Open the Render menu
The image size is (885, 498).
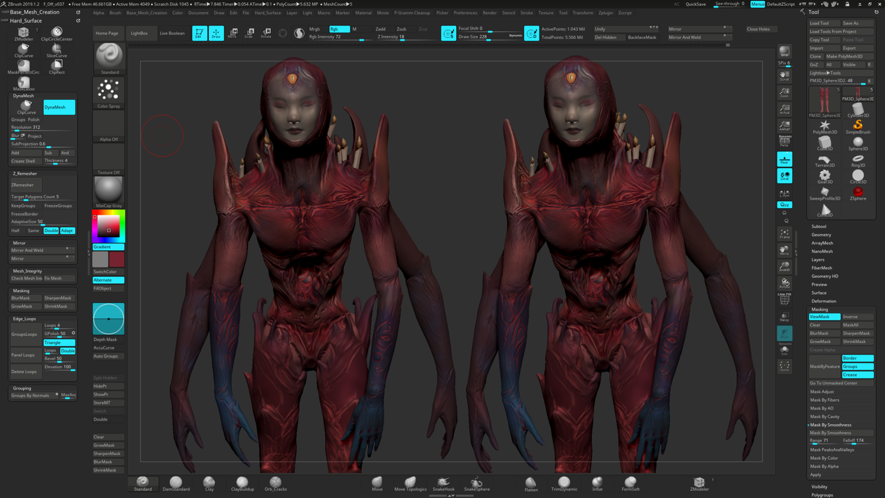coord(490,12)
